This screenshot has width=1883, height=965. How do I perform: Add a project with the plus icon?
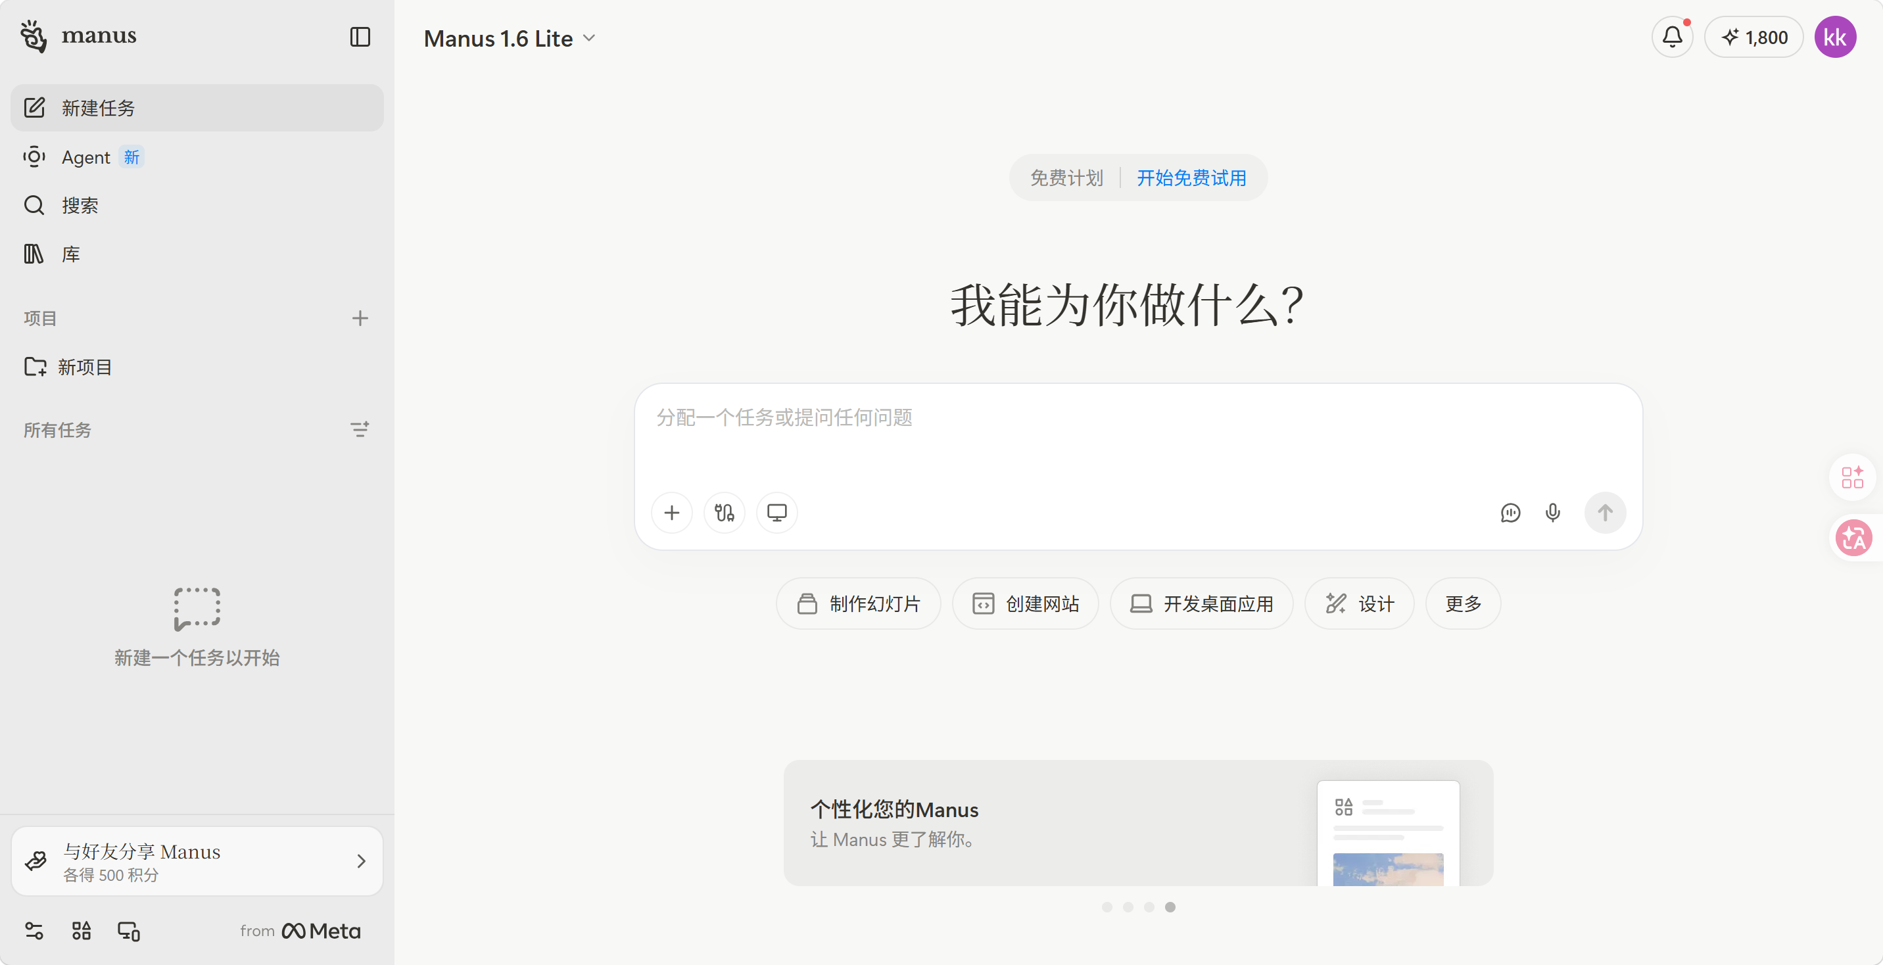click(360, 318)
